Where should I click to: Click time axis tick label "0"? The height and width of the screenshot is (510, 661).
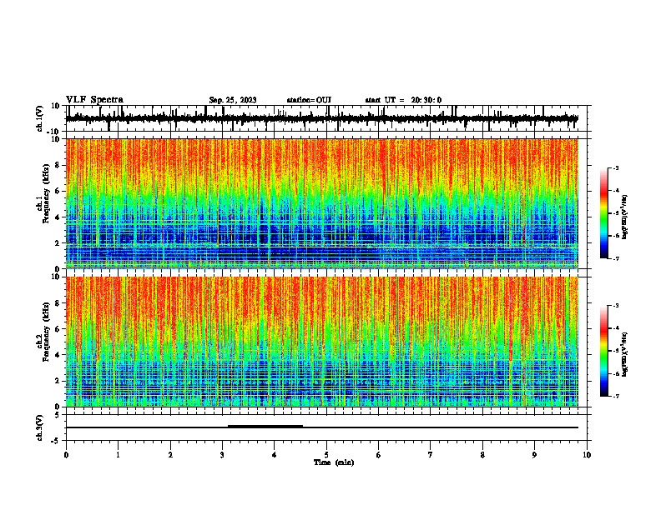(x=66, y=455)
